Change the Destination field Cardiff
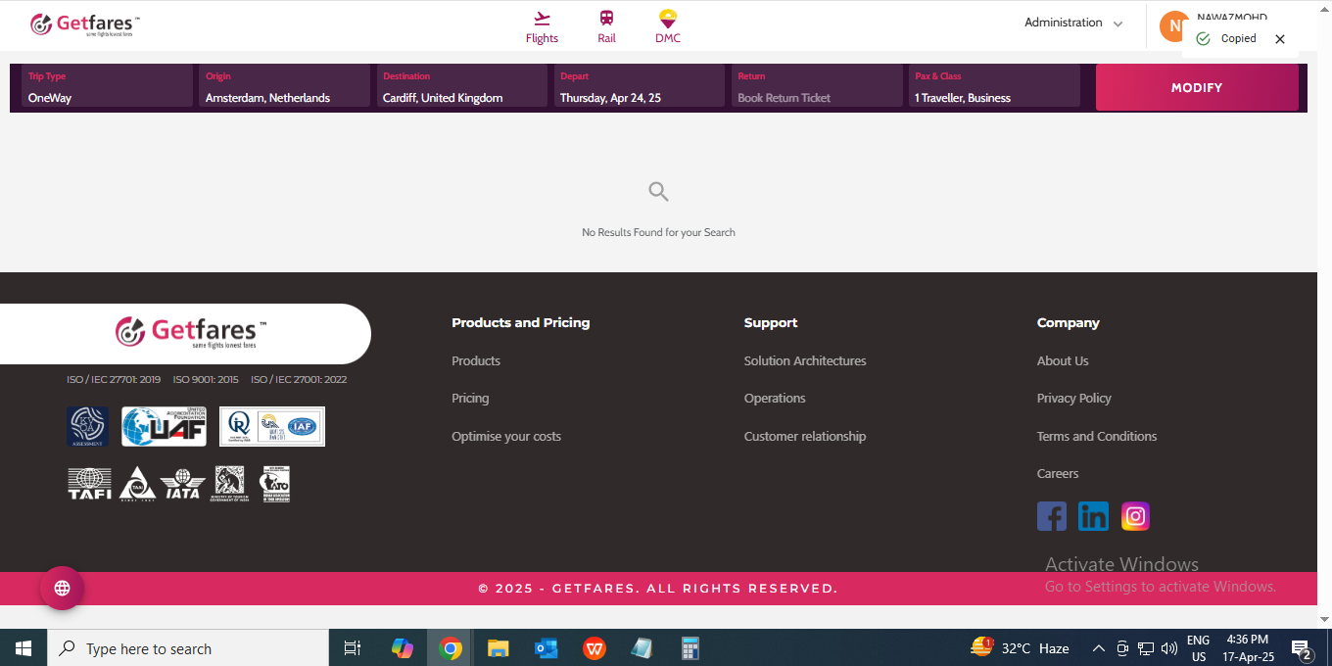Screen dimensions: 1332x666 pos(462,87)
